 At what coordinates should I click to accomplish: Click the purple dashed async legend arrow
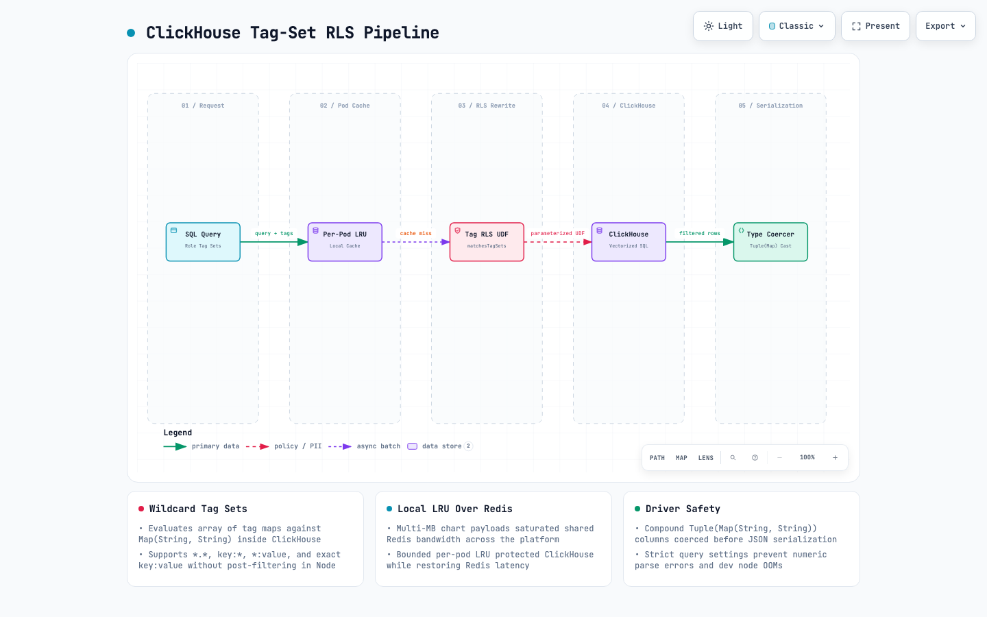[340, 446]
